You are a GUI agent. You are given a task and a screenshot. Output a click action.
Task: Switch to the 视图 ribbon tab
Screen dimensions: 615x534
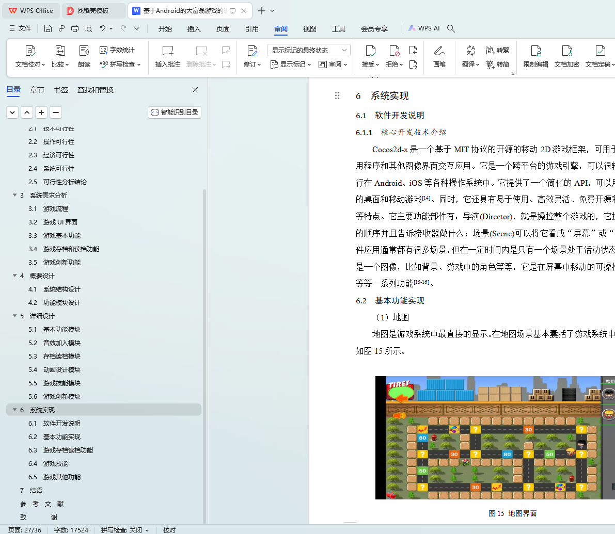(x=309, y=28)
